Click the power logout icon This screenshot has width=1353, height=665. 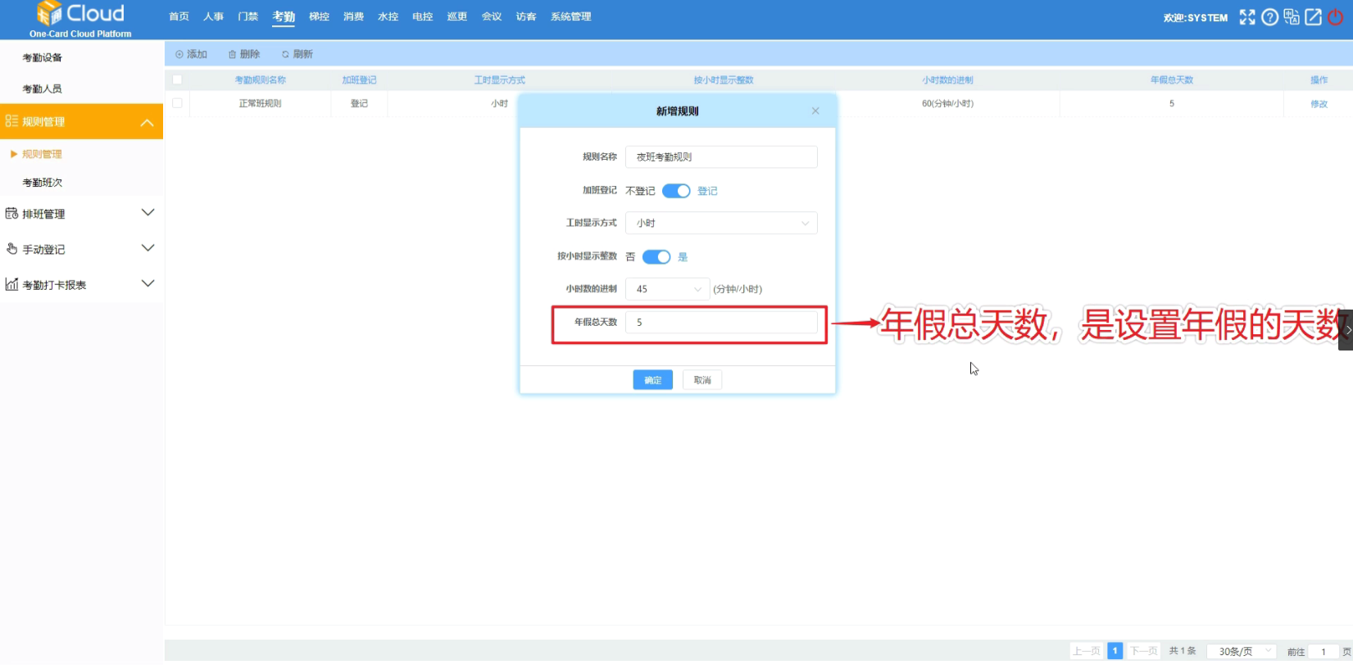1336,17
